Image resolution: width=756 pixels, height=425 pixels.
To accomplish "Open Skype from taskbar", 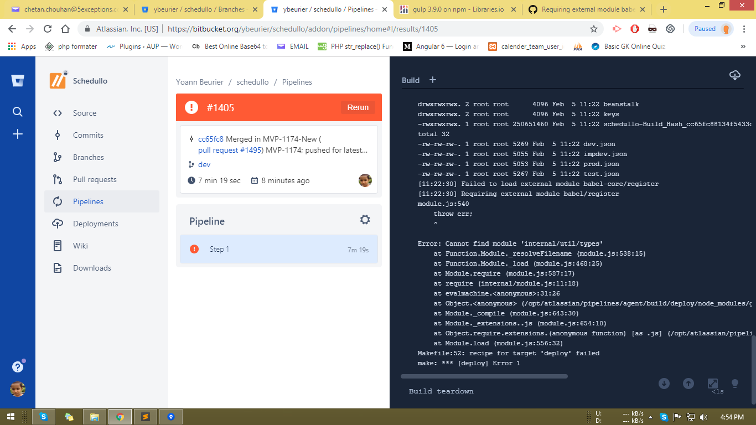I will pyautogui.click(x=43, y=417).
